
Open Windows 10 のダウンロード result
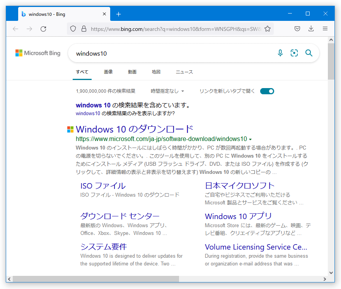pyautogui.click(x=135, y=129)
